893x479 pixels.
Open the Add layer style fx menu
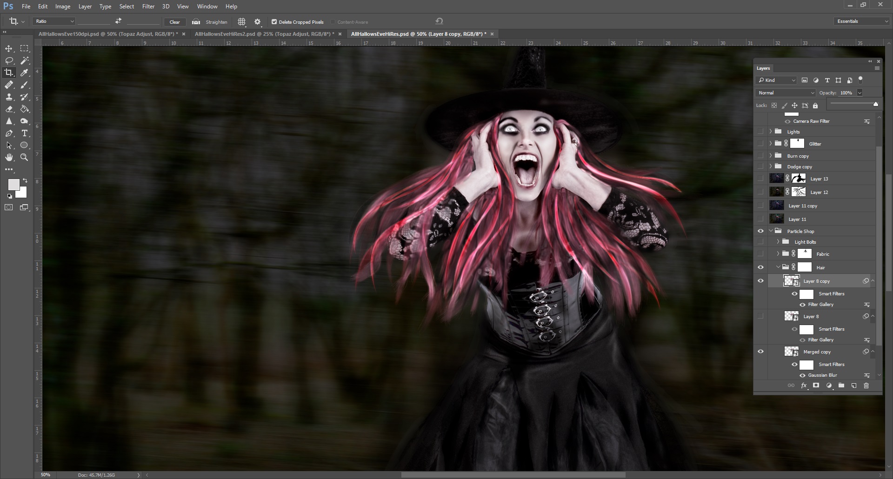pos(804,386)
